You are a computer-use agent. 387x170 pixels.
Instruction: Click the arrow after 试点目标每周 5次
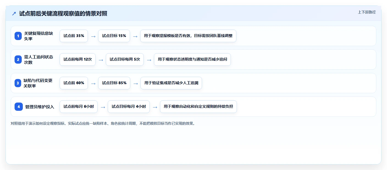click(x=149, y=60)
